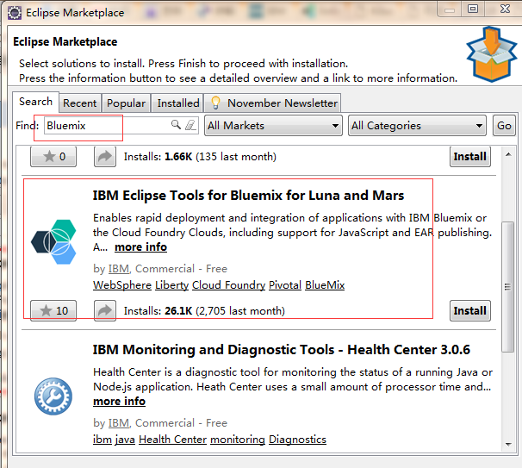Screen dimensions: 522x468
Task: Switch to the Recent tab
Action: (80, 103)
